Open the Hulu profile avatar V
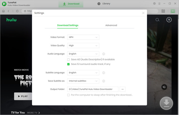179x115 pixels. [169, 20]
